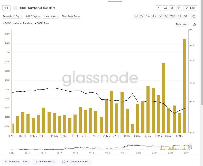Click the 1.2M y-axis label
Image resolution: width=203 pixels, height=166 pixels.
pos(7,34)
